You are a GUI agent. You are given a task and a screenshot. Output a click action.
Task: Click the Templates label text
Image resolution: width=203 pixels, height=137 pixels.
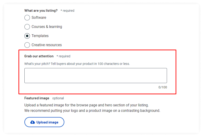coord(40,36)
